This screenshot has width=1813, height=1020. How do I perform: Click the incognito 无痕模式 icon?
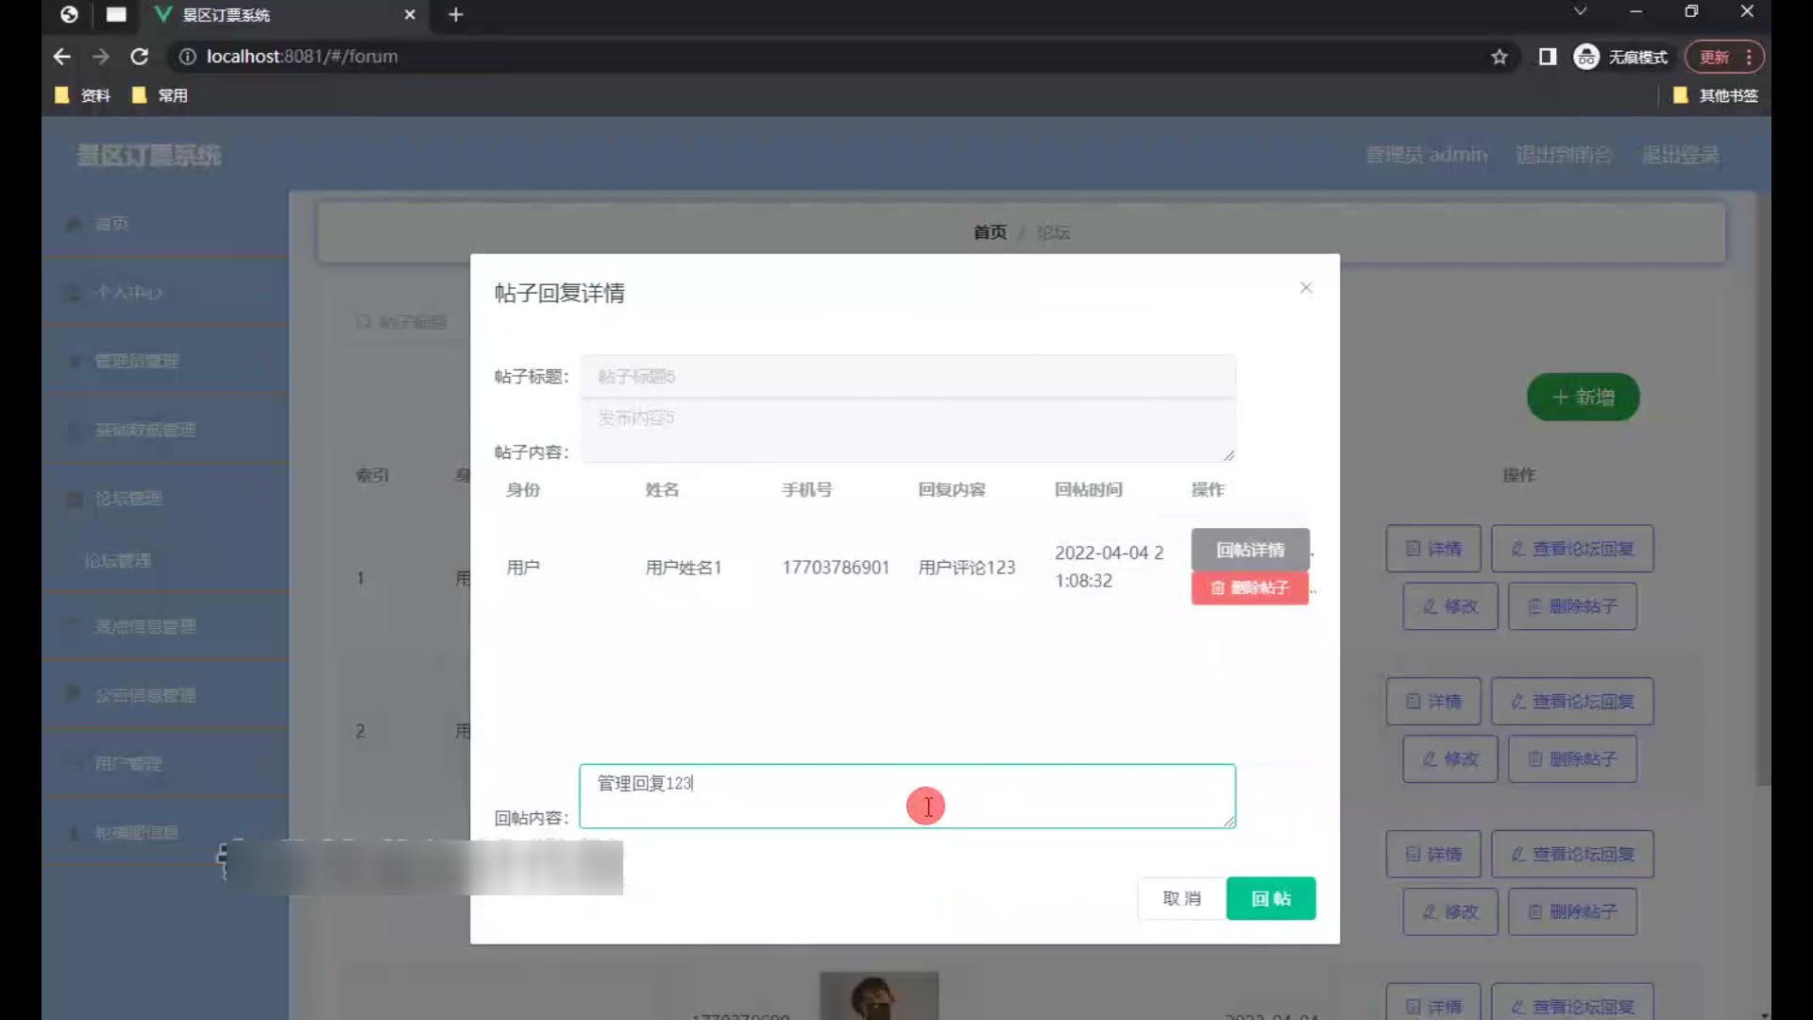(x=1586, y=57)
